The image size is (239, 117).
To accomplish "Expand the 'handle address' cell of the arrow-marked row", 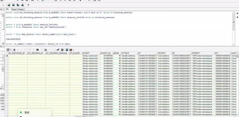I will [x=136, y=56].
